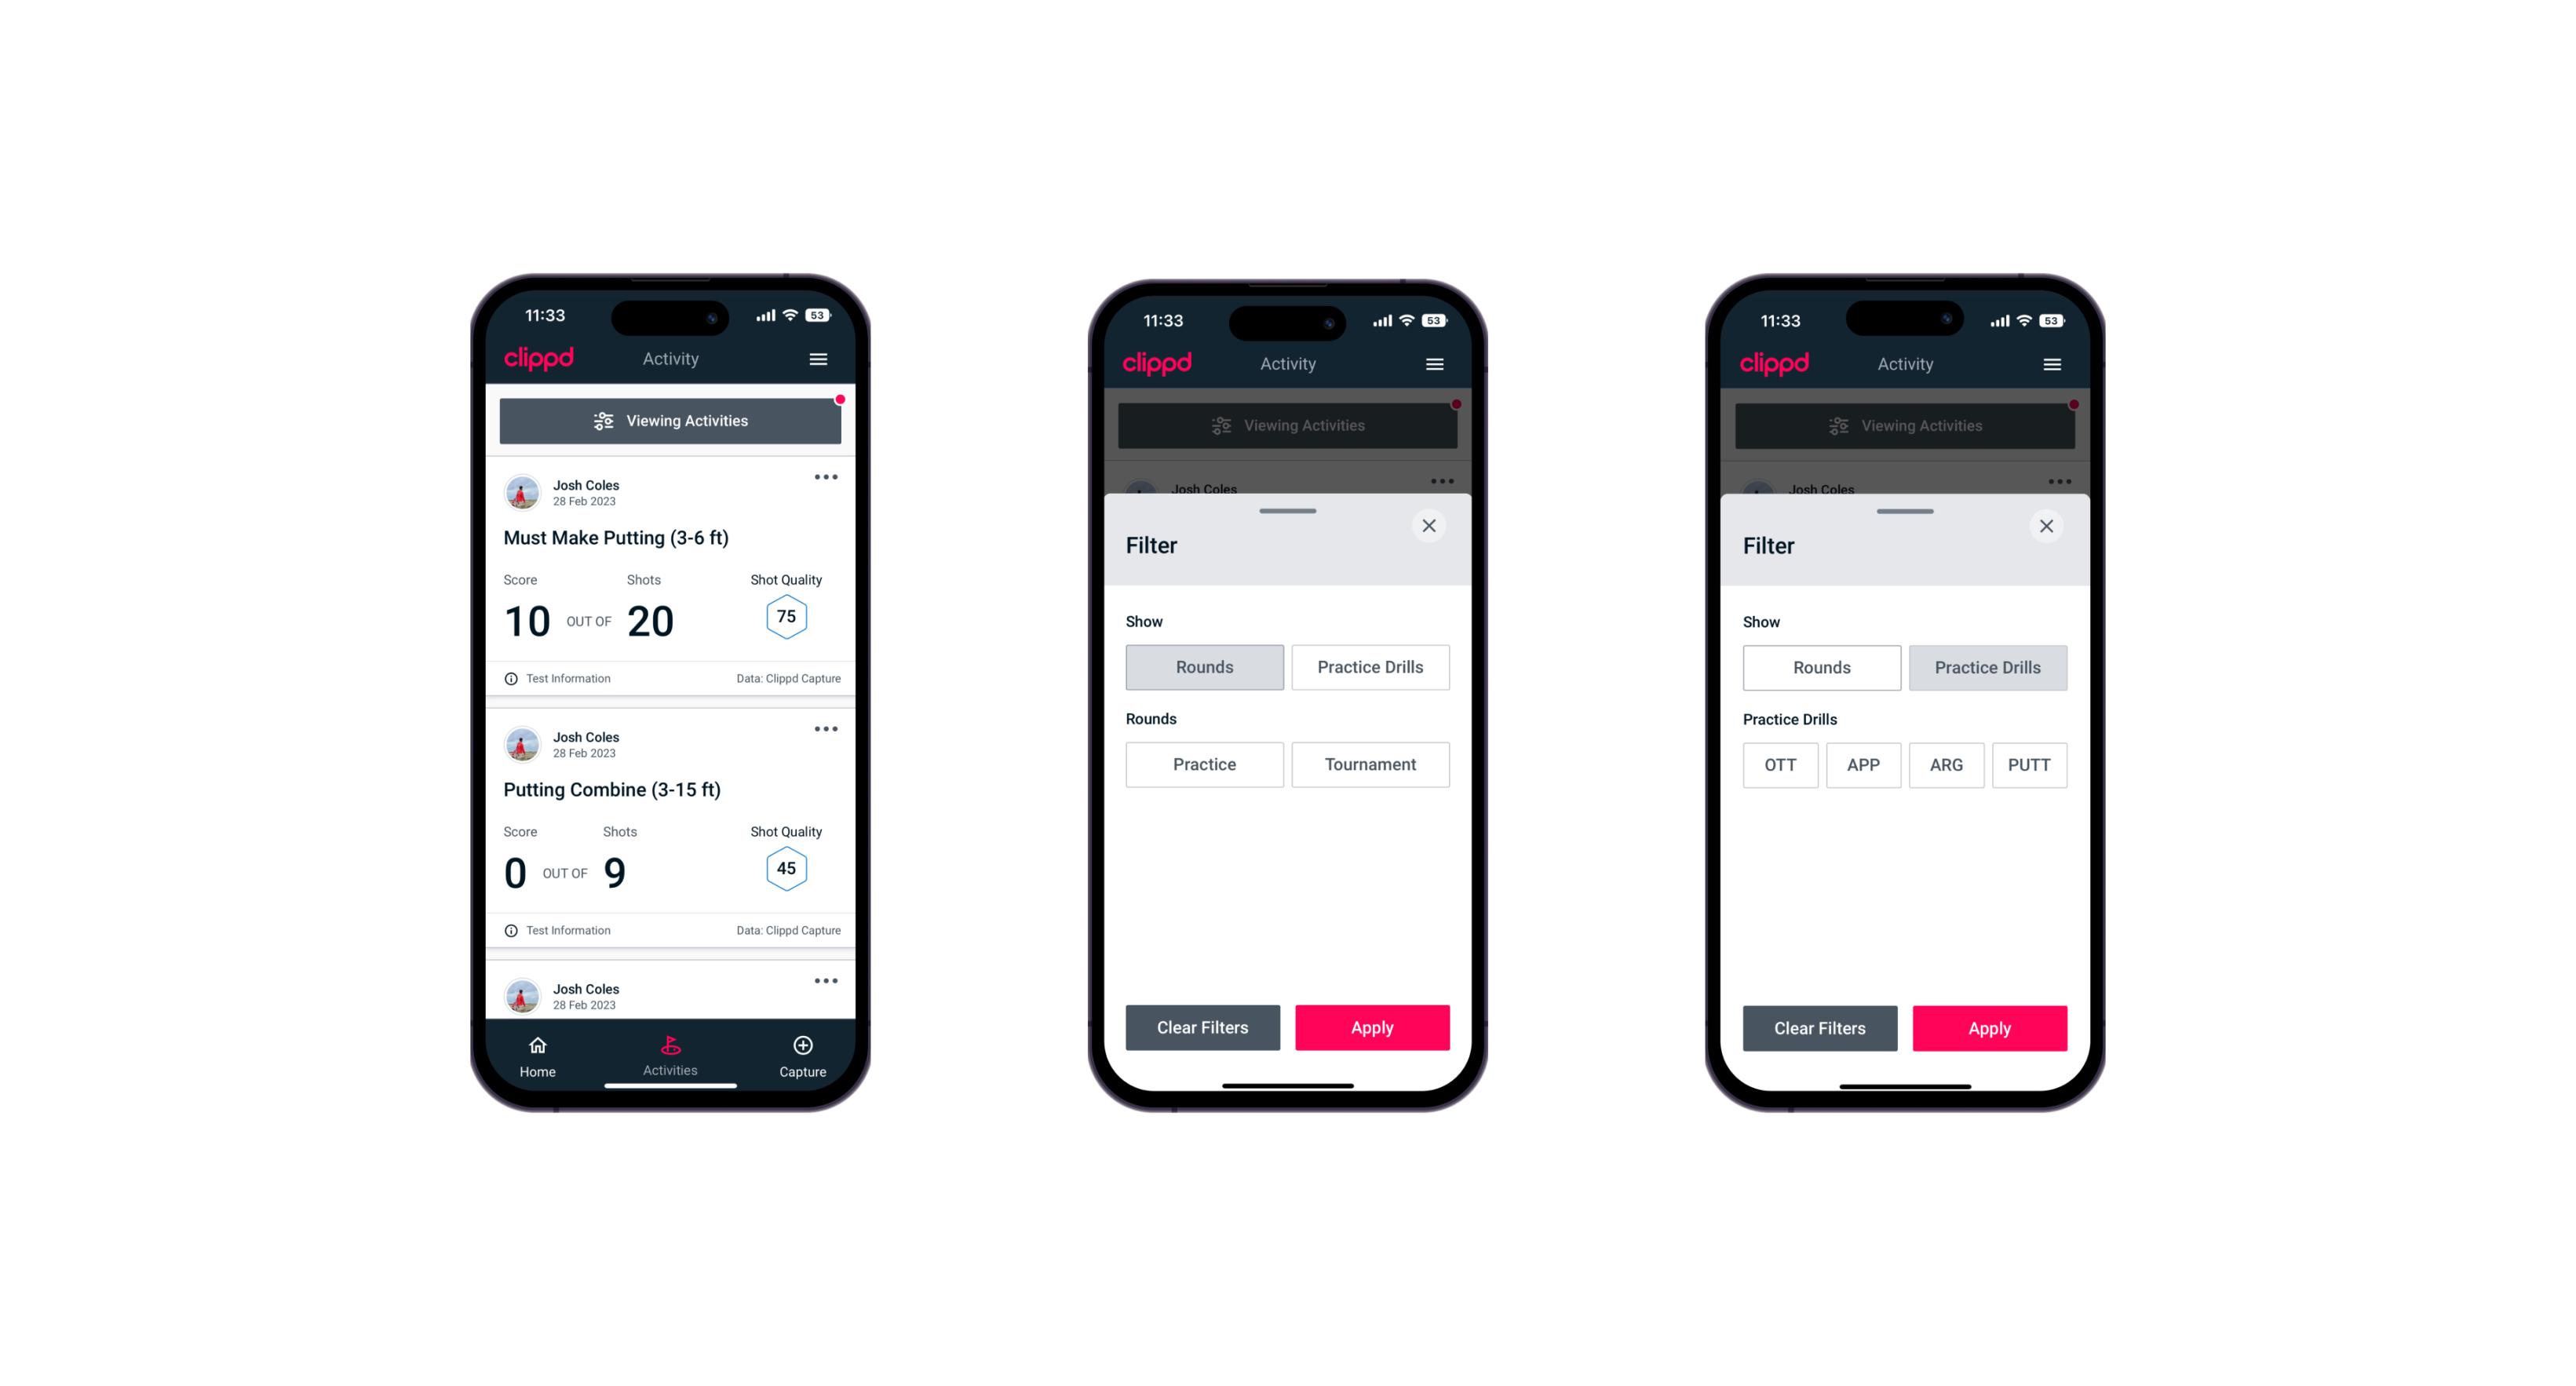This screenshot has height=1386, width=2576.
Task: Tap the Capture tab icon
Action: pos(804,1048)
